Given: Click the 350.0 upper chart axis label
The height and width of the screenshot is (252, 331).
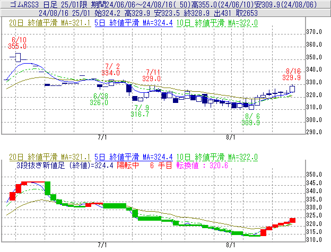Looking at the screenshot, I should [314, 57].
